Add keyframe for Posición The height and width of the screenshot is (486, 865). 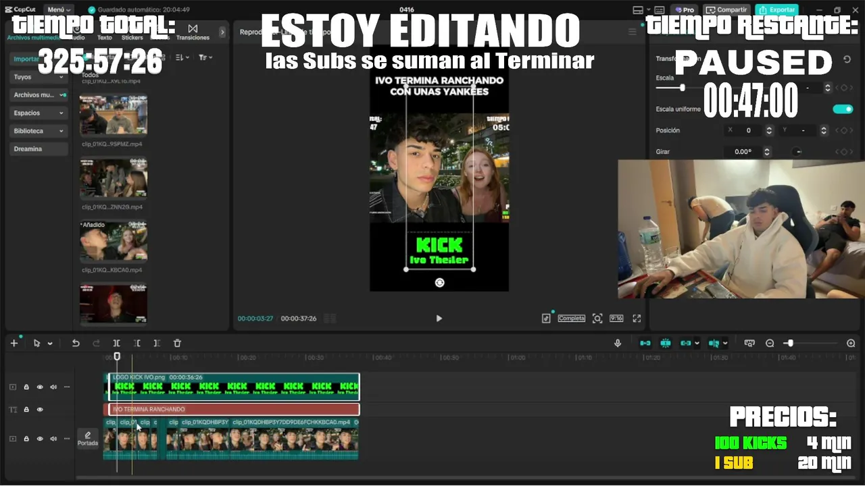pos(843,130)
